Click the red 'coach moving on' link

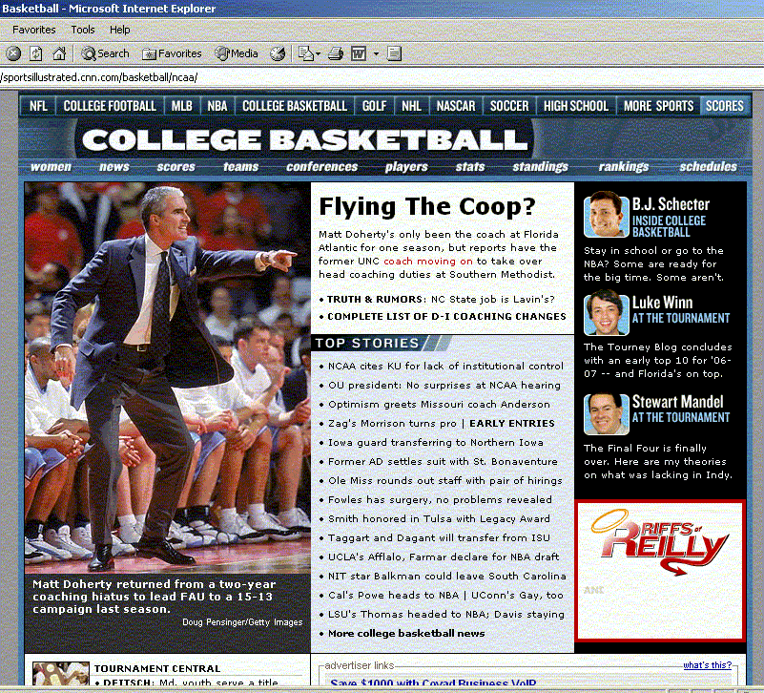(x=428, y=261)
